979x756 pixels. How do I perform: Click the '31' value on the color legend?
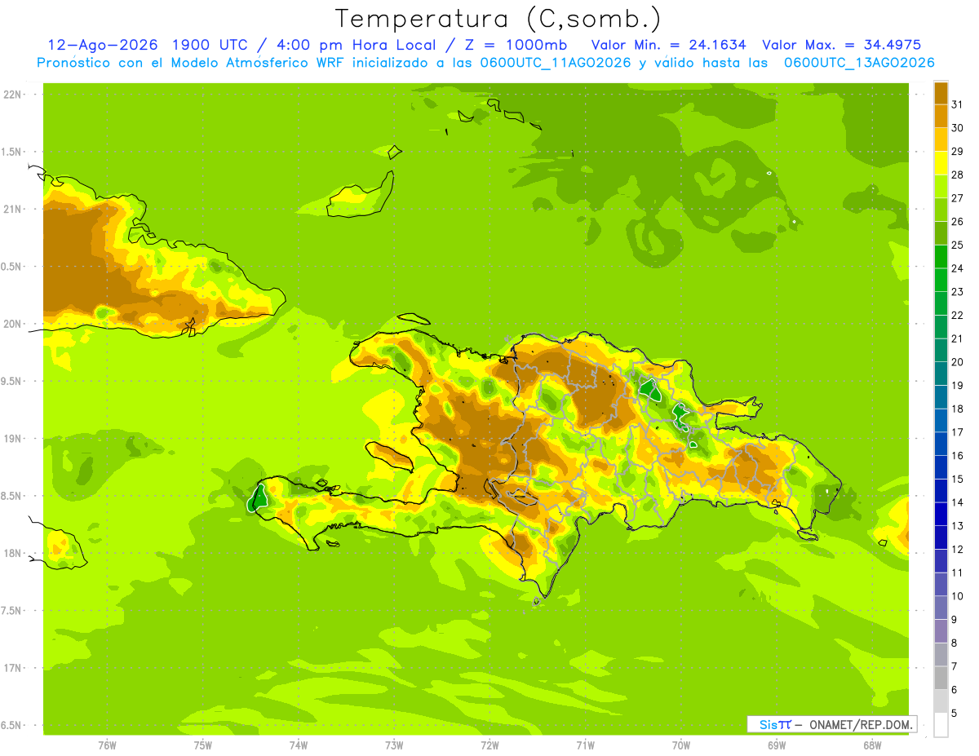point(958,104)
